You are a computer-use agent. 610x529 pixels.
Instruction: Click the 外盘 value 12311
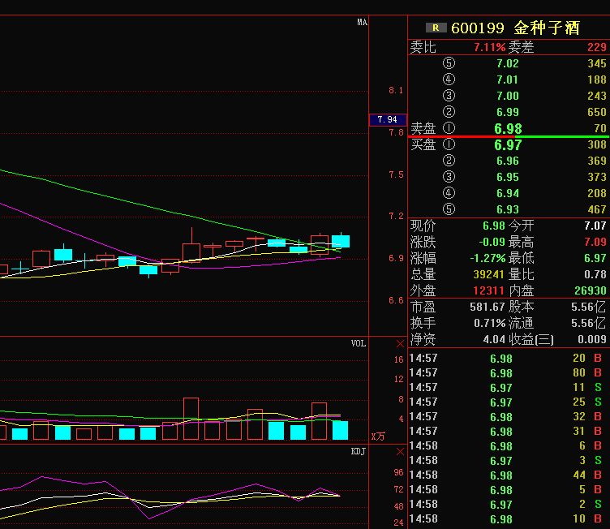click(488, 290)
